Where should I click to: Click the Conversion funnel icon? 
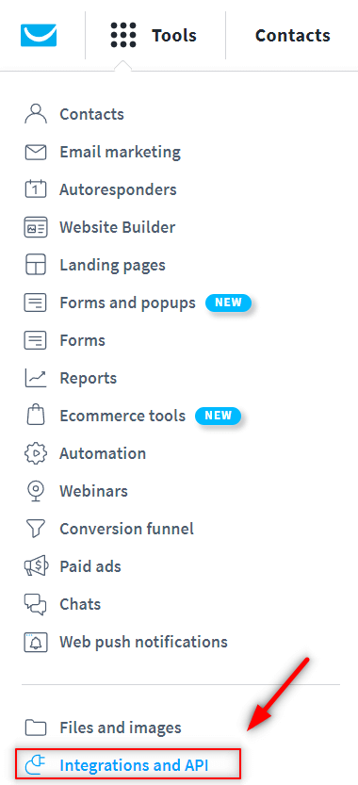(36, 529)
